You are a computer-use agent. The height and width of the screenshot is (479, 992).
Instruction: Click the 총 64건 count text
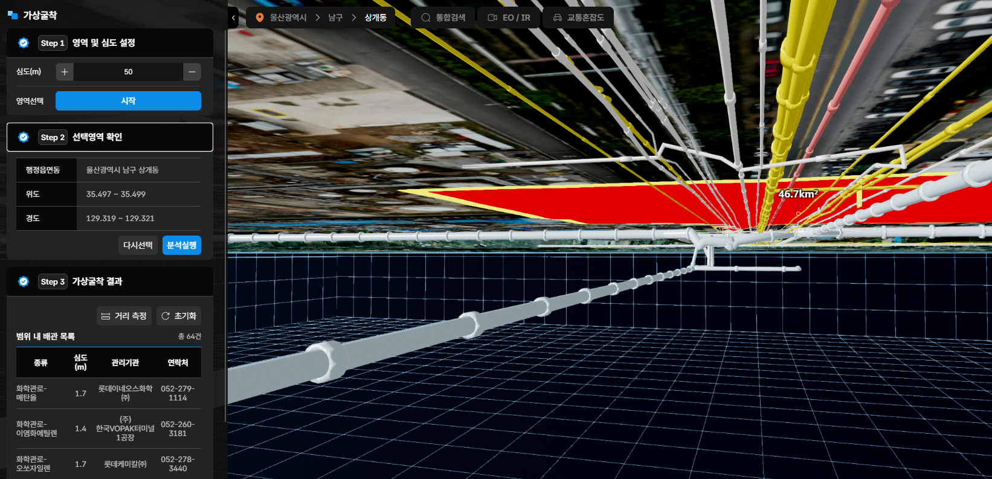(190, 336)
